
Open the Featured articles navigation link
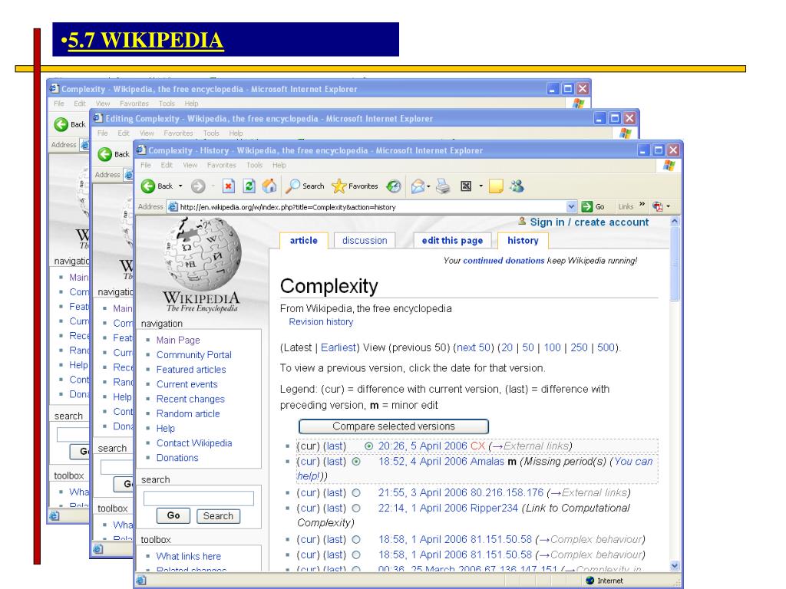(191, 370)
